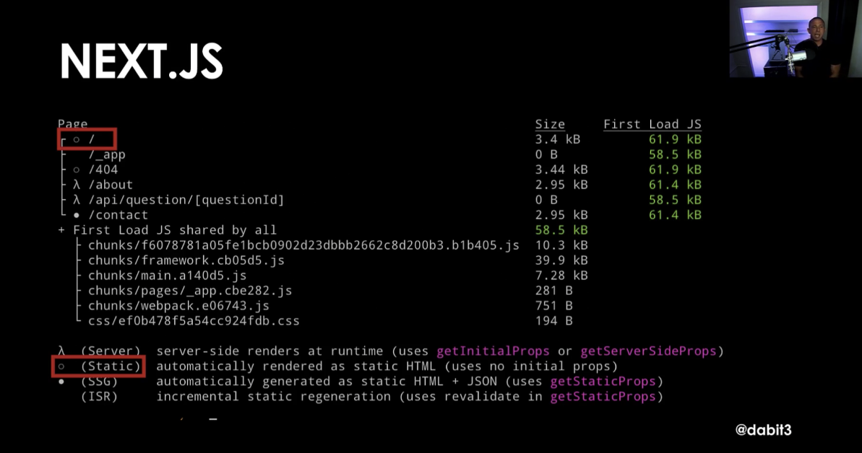Screen dimensions: 862x453
Task: Click the filled dot beside /contact
Action: (x=77, y=215)
